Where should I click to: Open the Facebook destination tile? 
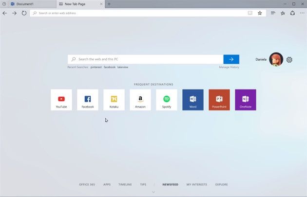click(x=88, y=100)
